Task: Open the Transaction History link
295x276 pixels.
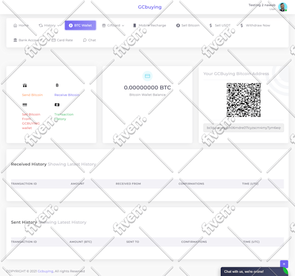Action: click(64, 117)
